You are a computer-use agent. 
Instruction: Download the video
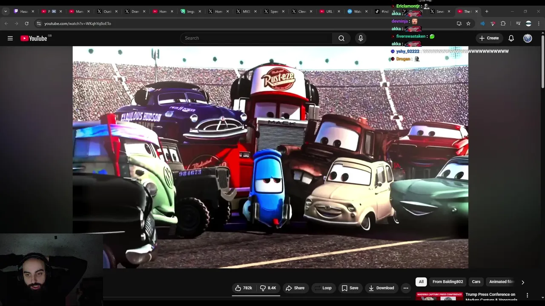381,288
